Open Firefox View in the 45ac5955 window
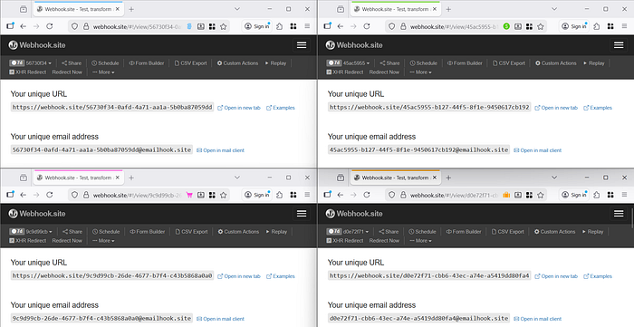Image resolution: width=634 pixels, height=327 pixels. click(x=341, y=9)
